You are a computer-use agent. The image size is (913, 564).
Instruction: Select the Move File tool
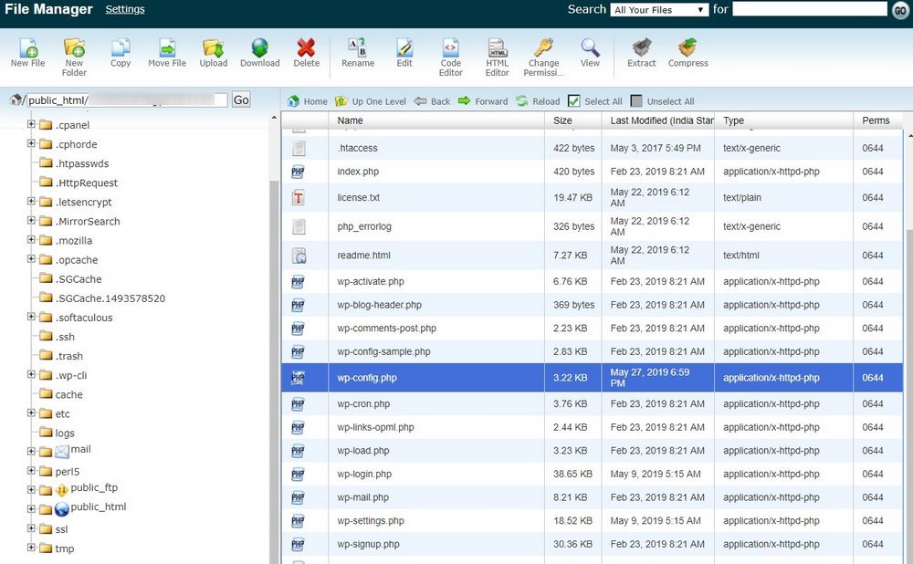tap(167, 53)
